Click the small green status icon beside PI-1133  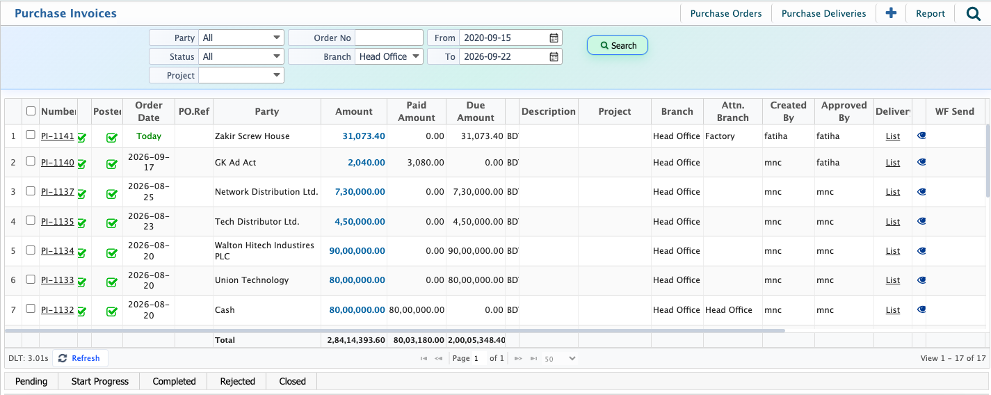(82, 282)
